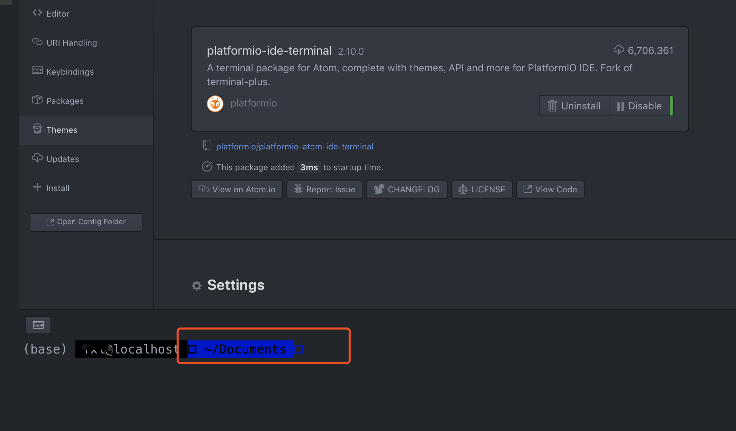Click the platformio author avatar
736x431 pixels.
215,103
